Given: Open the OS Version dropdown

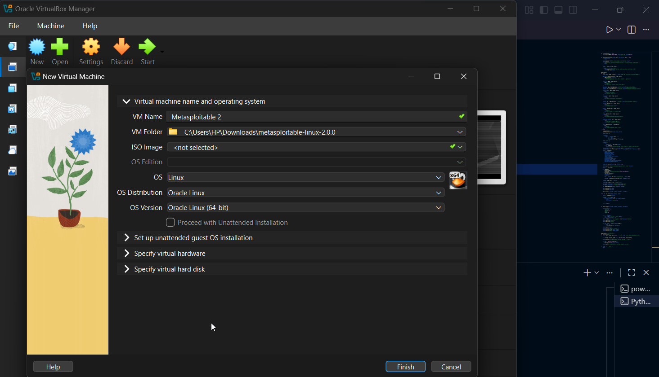Looking at the screenshot, I should click(x=305, y=208).
